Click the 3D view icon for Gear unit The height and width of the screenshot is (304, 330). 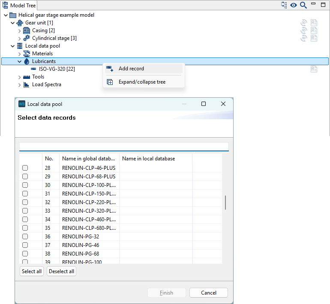pyautogui.click(x=304, y=23)
